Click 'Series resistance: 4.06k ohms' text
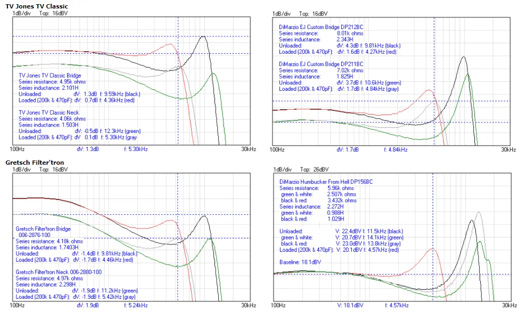 coord(52,119)
